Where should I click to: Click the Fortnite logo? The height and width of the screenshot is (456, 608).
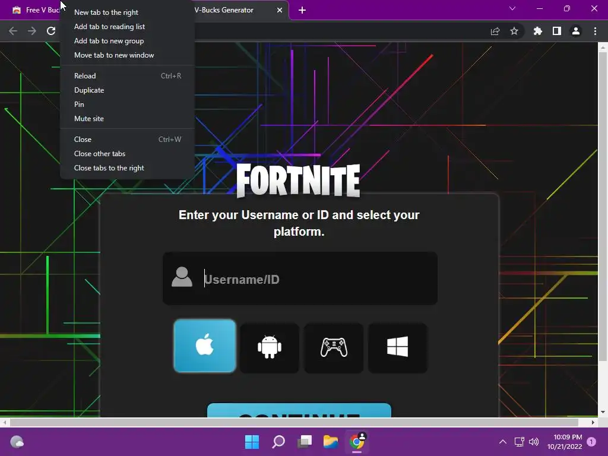tap(298, 180)
